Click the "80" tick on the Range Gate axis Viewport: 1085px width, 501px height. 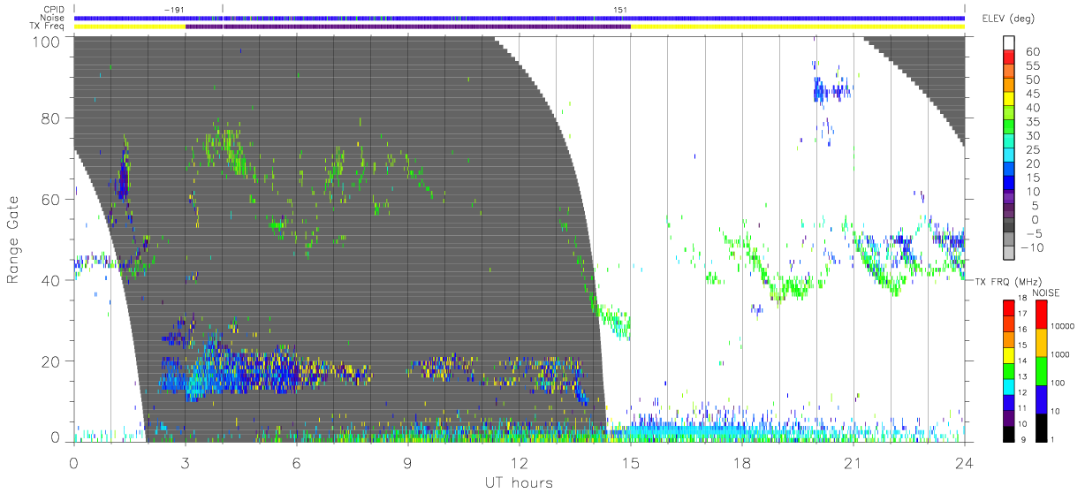[50, 118]
